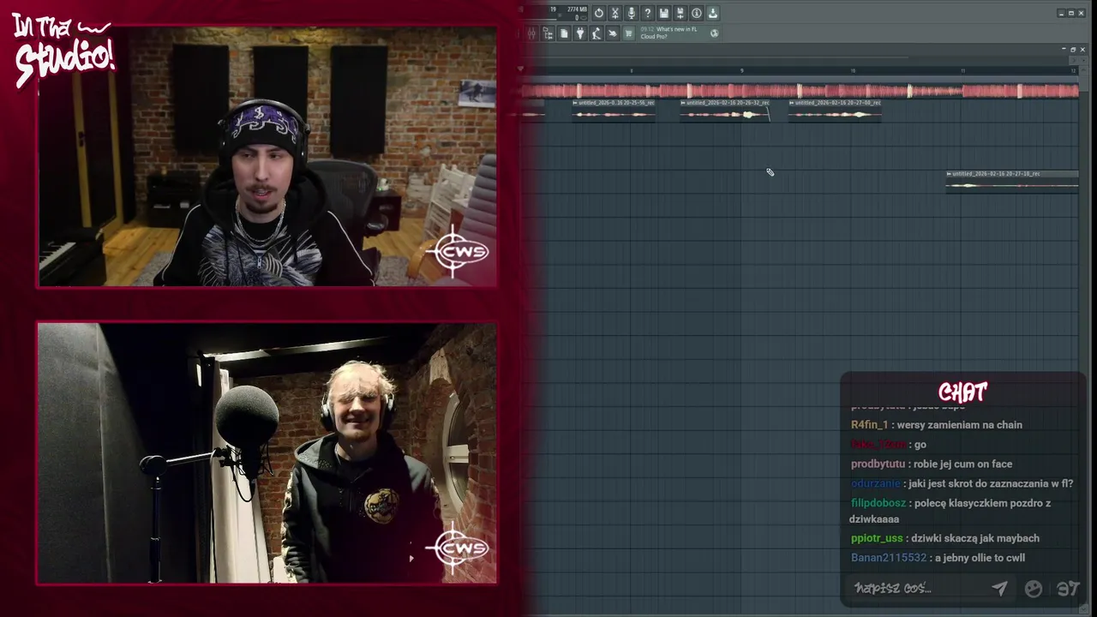1097x617 pixels.
Task: Click username ppiotr_uss in chat
Action: point(877,538)
